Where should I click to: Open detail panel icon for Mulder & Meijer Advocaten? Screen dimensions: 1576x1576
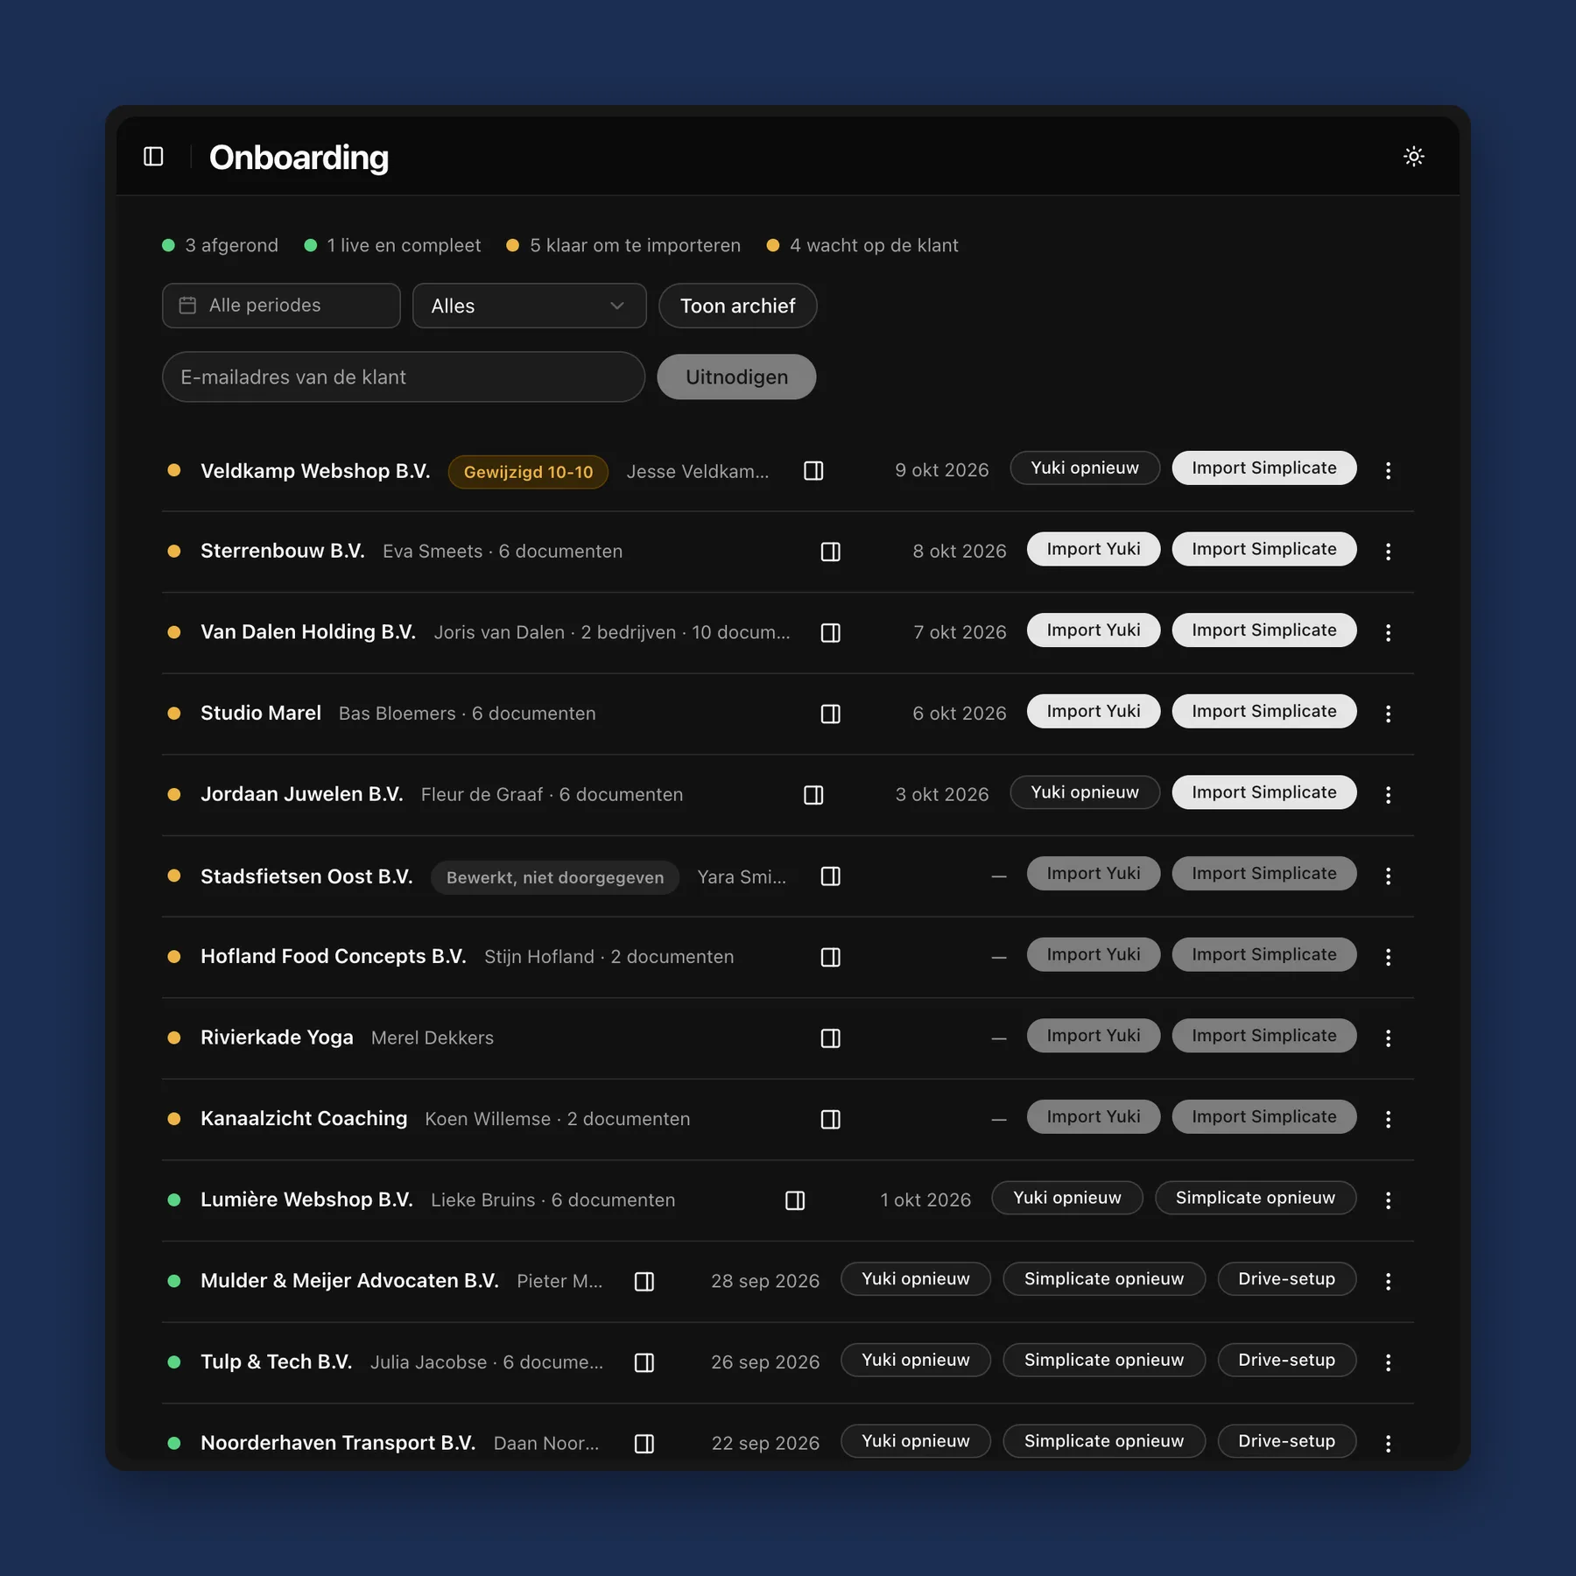tap(644, 1282)
